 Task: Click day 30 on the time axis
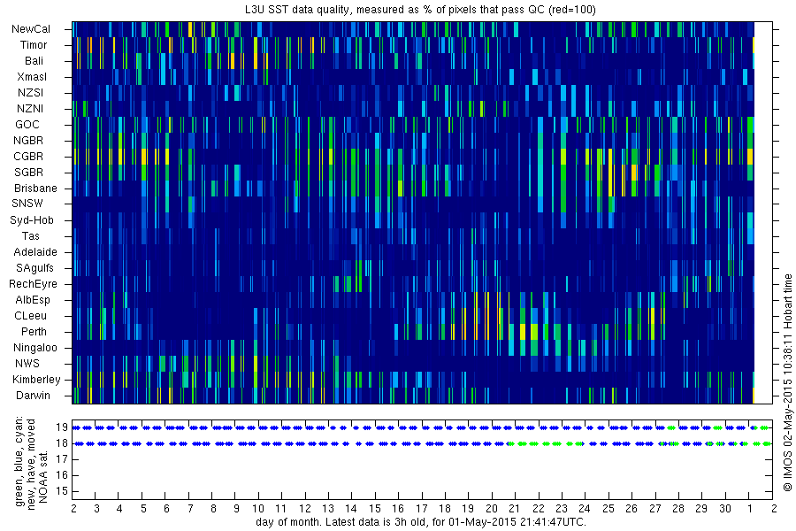[724, 509]
